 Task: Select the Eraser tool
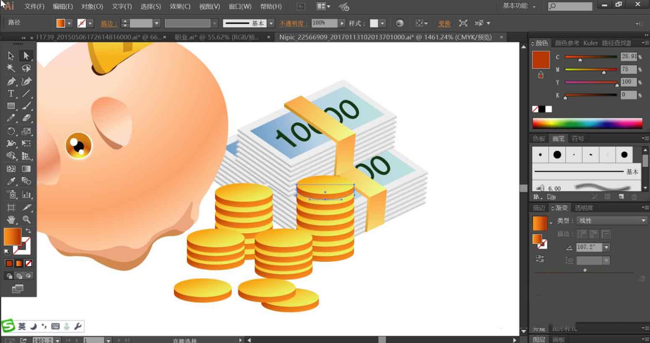26,119
